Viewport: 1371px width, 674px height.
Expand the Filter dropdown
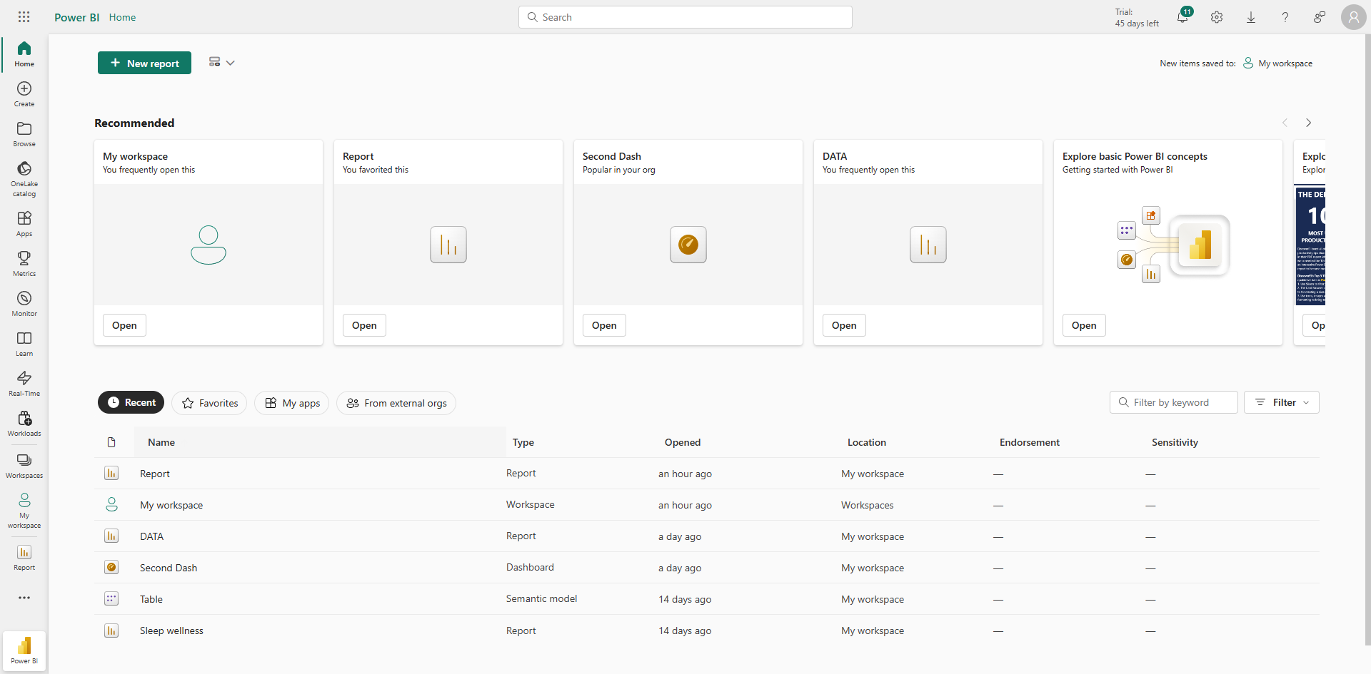point(1282,402)
